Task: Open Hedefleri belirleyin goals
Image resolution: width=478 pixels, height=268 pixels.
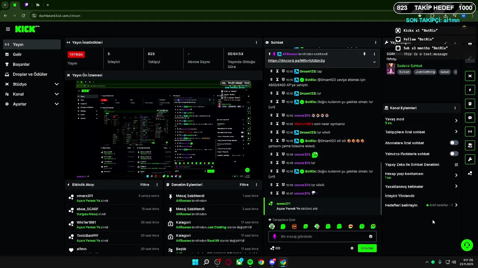Action: 421,205
